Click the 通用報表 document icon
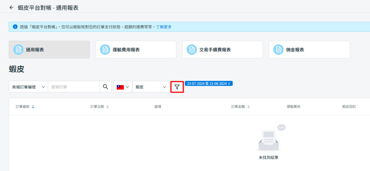 [x=18, y=50]
